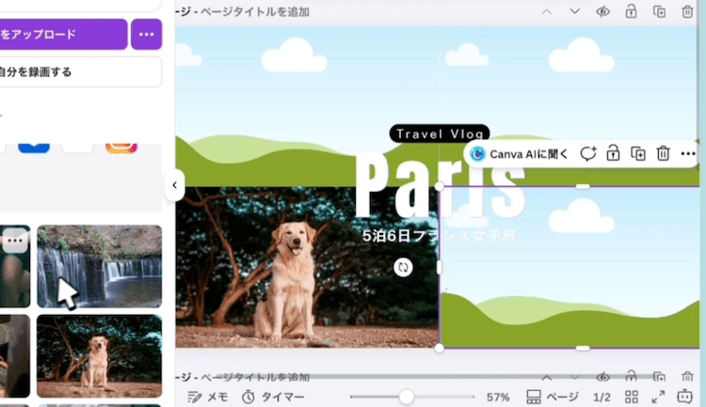
Task: Open the assistant icon at bottom right
Action: (685, 397)
